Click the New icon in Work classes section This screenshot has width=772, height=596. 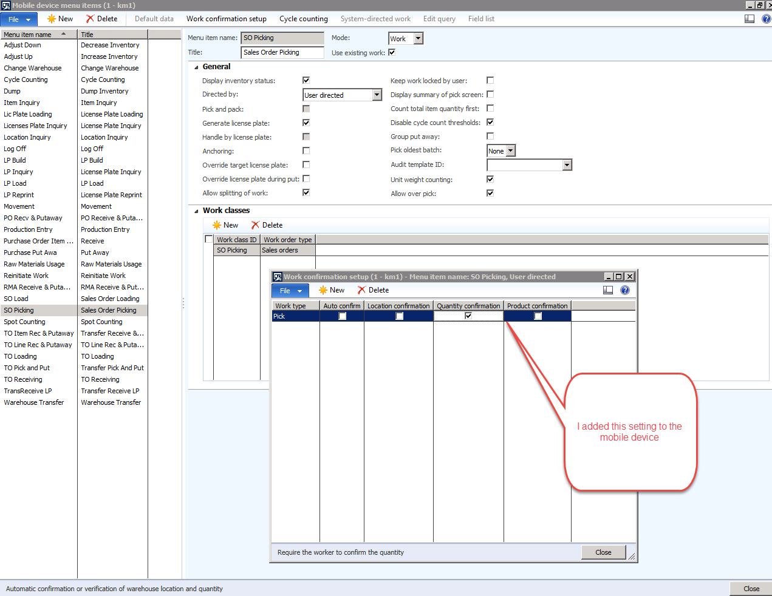[x=217, y=225]
